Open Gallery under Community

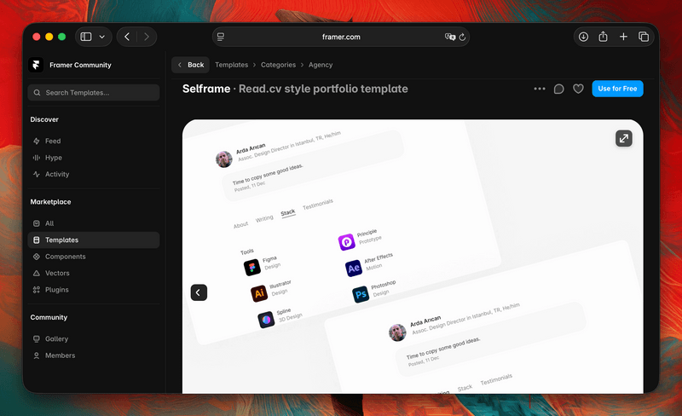94,338
